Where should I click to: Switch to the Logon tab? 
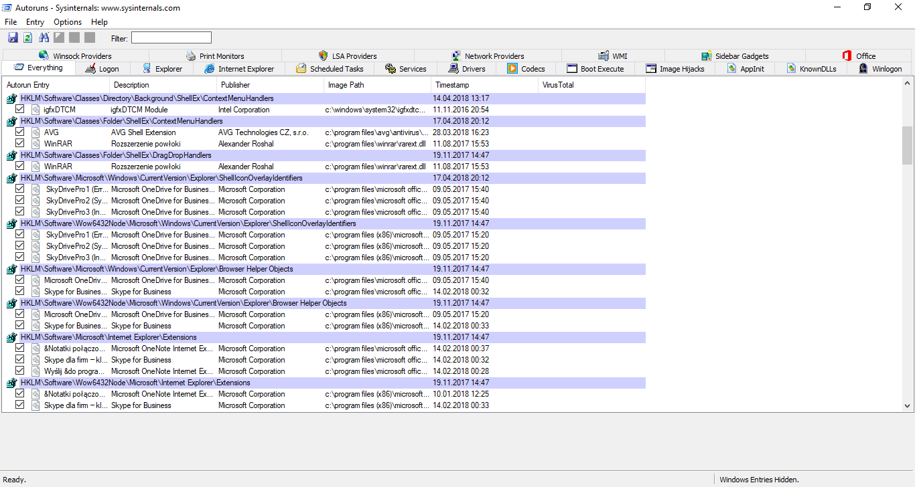point(102,69)
